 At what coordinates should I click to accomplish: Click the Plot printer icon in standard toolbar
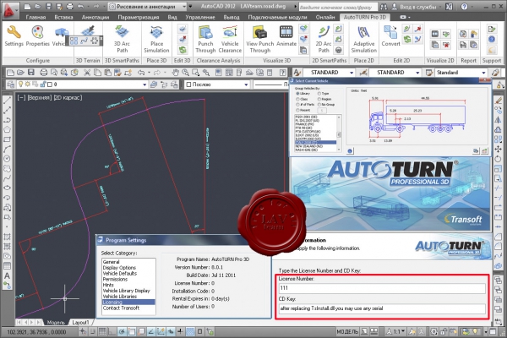coord(44,73)
